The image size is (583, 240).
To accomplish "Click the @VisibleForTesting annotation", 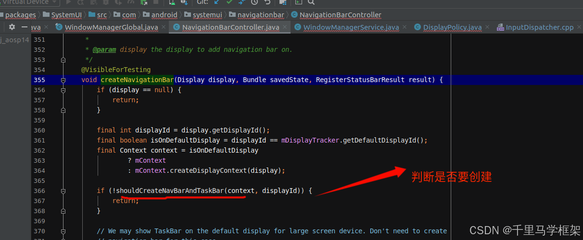I will tap(116, 70).
